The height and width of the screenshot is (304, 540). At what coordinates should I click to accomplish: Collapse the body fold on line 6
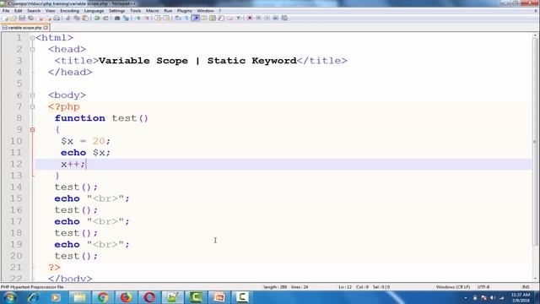[32, 95]
